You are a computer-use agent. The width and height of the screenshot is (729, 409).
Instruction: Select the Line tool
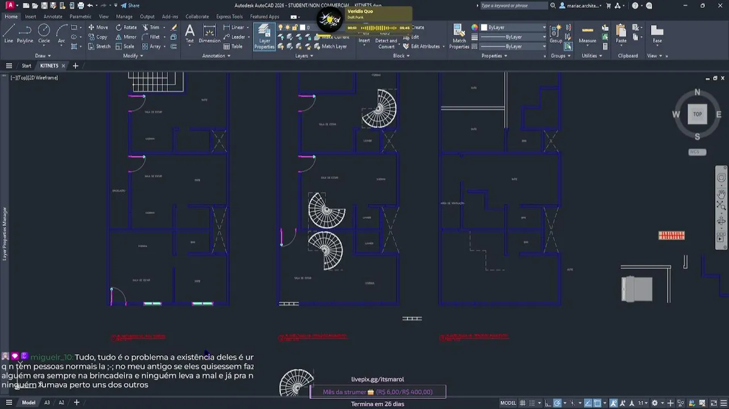pyautogui.click(x=9, y=34)
